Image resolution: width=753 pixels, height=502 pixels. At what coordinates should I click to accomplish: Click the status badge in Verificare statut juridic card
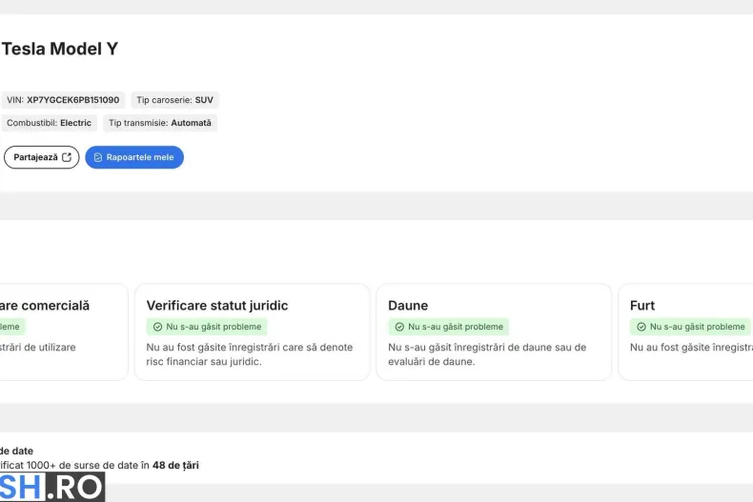(207, 327)
